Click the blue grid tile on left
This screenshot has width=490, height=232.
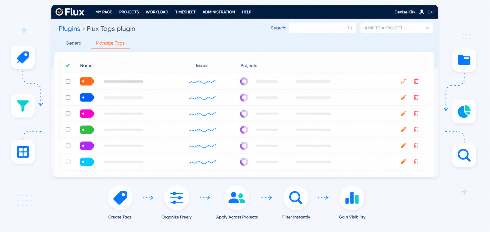[23, 152]
